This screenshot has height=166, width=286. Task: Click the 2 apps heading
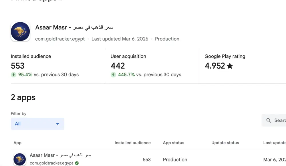tap(23, 97)
